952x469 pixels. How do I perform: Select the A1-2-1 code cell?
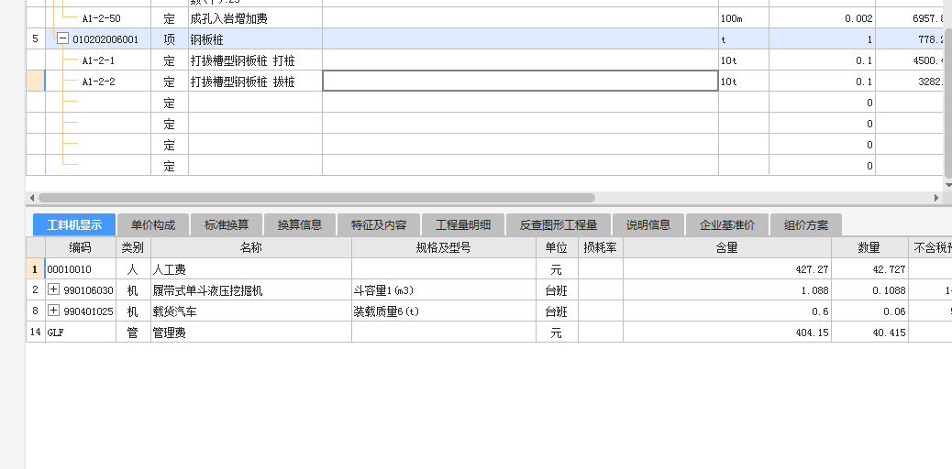[x=98, y=60]
